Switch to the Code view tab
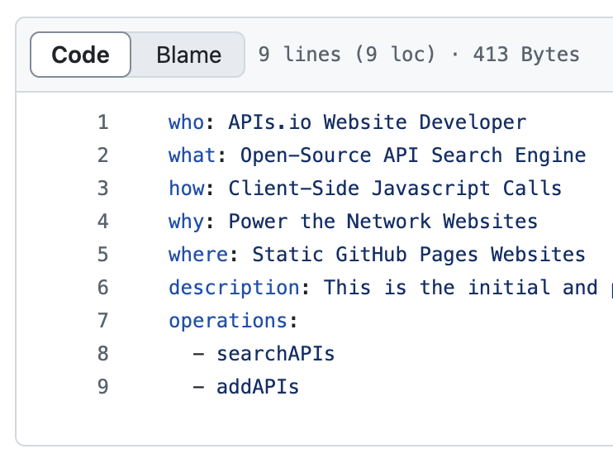Viewport: 613px width, 463px height. (x=80, y=55)
